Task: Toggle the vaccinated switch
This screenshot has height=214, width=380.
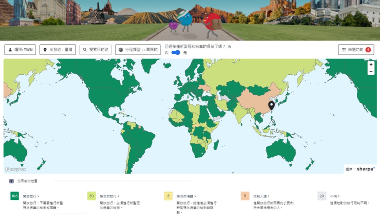Action: tap(176, 52)
